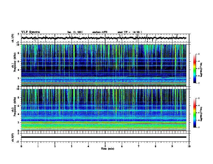Select the "start UT = 14:20: 1" text
Screen dimensions: 213x164
tap(130, 32)
